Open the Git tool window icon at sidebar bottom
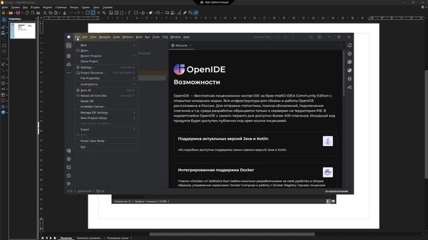 [x=69, y=184]
